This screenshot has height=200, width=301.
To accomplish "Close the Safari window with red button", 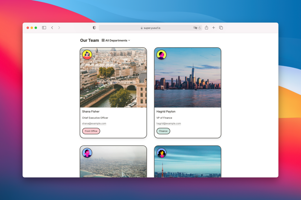I will (x=28, y=28).
